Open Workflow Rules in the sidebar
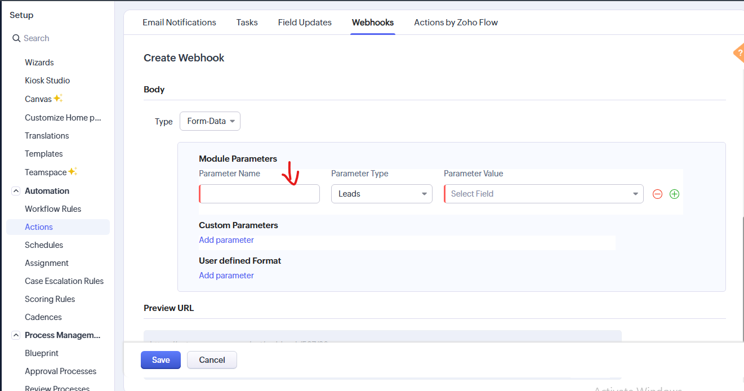 pos(53,209)
